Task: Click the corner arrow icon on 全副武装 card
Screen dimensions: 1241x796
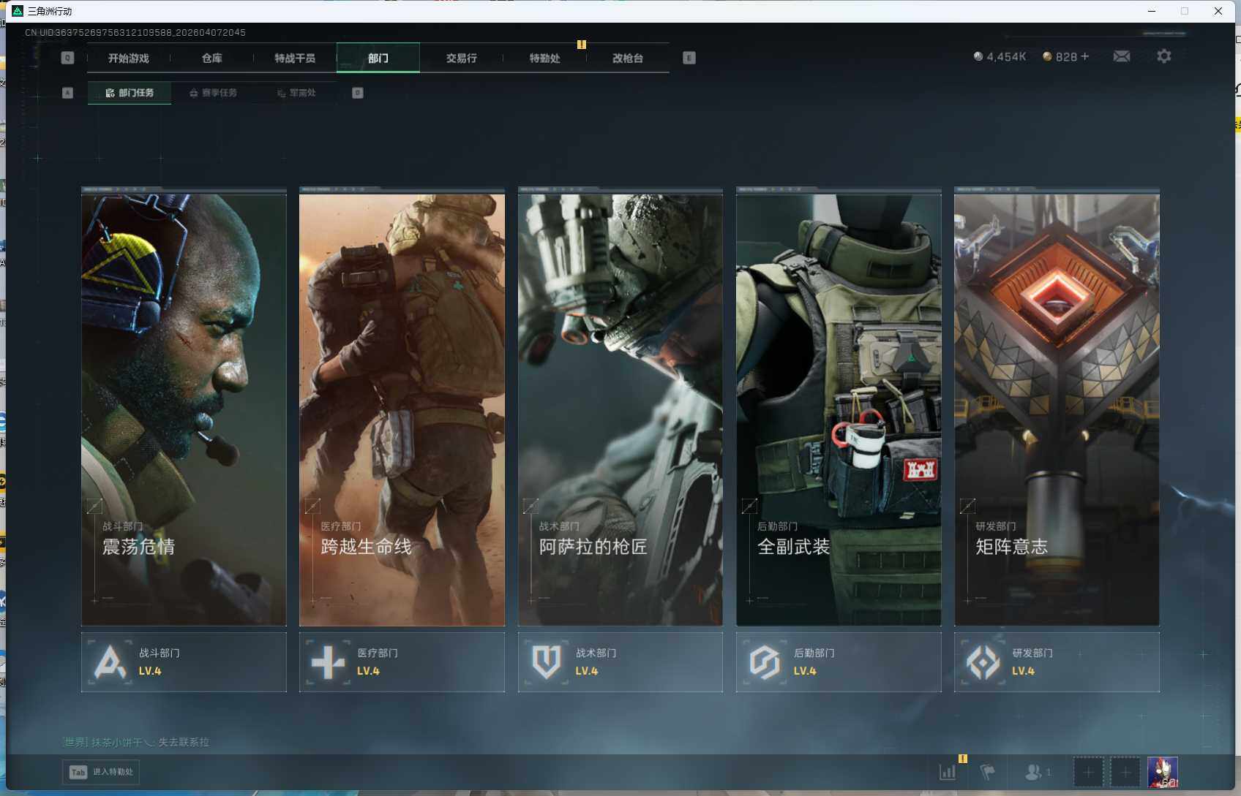Action: click(x=749, y=506)
